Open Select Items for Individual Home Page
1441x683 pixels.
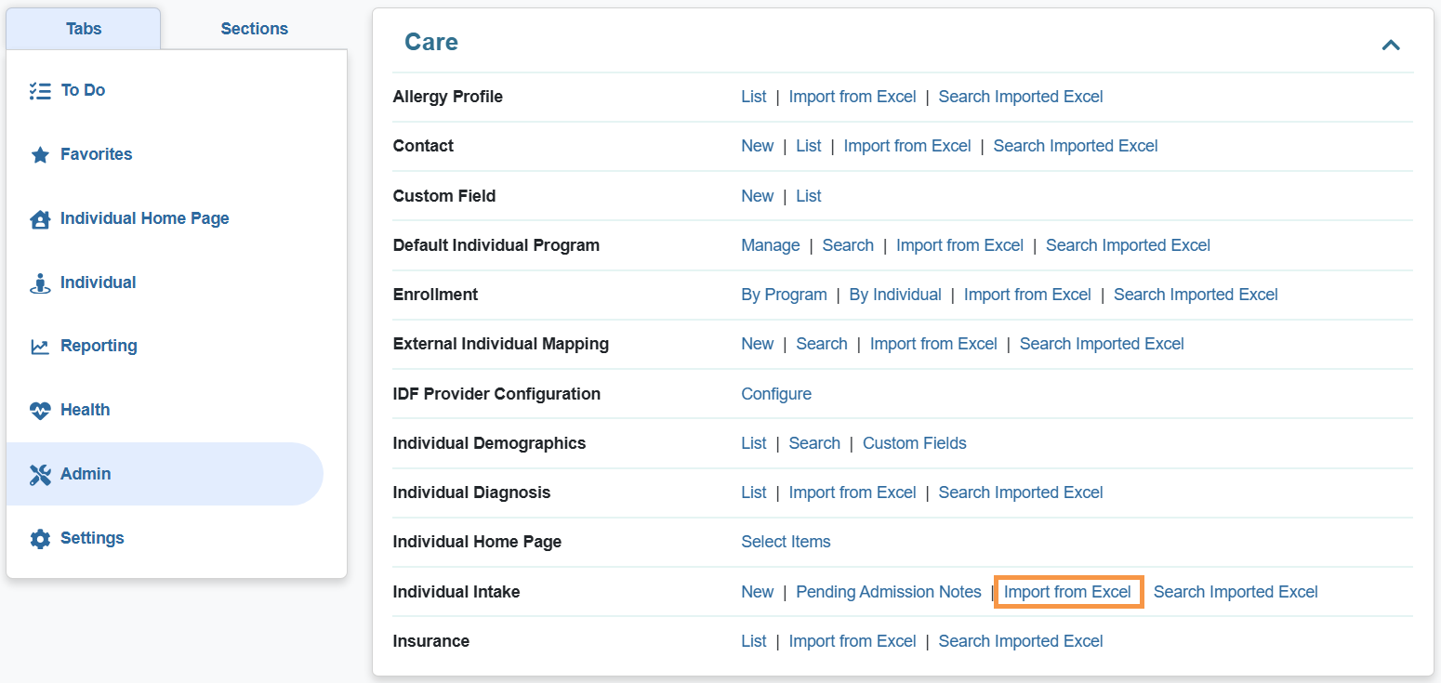(786, 542)
